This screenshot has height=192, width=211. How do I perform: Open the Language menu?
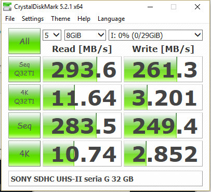pyautogui.click(x=111, y=19)
